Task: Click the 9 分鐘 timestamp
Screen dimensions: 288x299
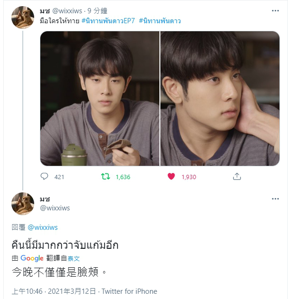Action: [x=97, y=11]
